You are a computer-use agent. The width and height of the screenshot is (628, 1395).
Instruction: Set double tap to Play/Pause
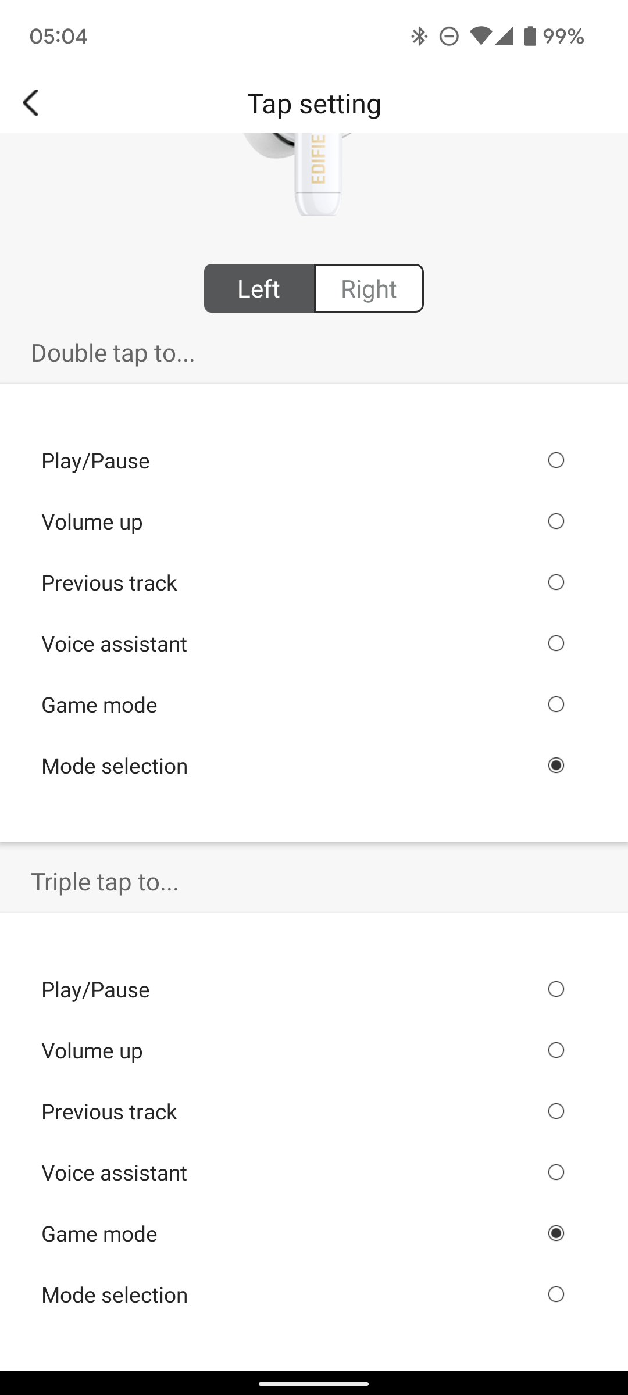click(x=556, y=460)
